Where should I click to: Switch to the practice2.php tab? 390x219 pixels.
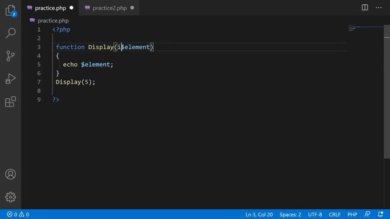pos(110,8)
